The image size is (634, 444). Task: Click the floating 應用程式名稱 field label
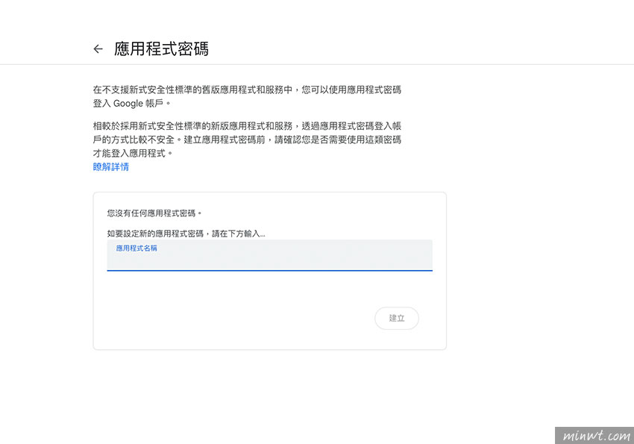pos(136,248)
